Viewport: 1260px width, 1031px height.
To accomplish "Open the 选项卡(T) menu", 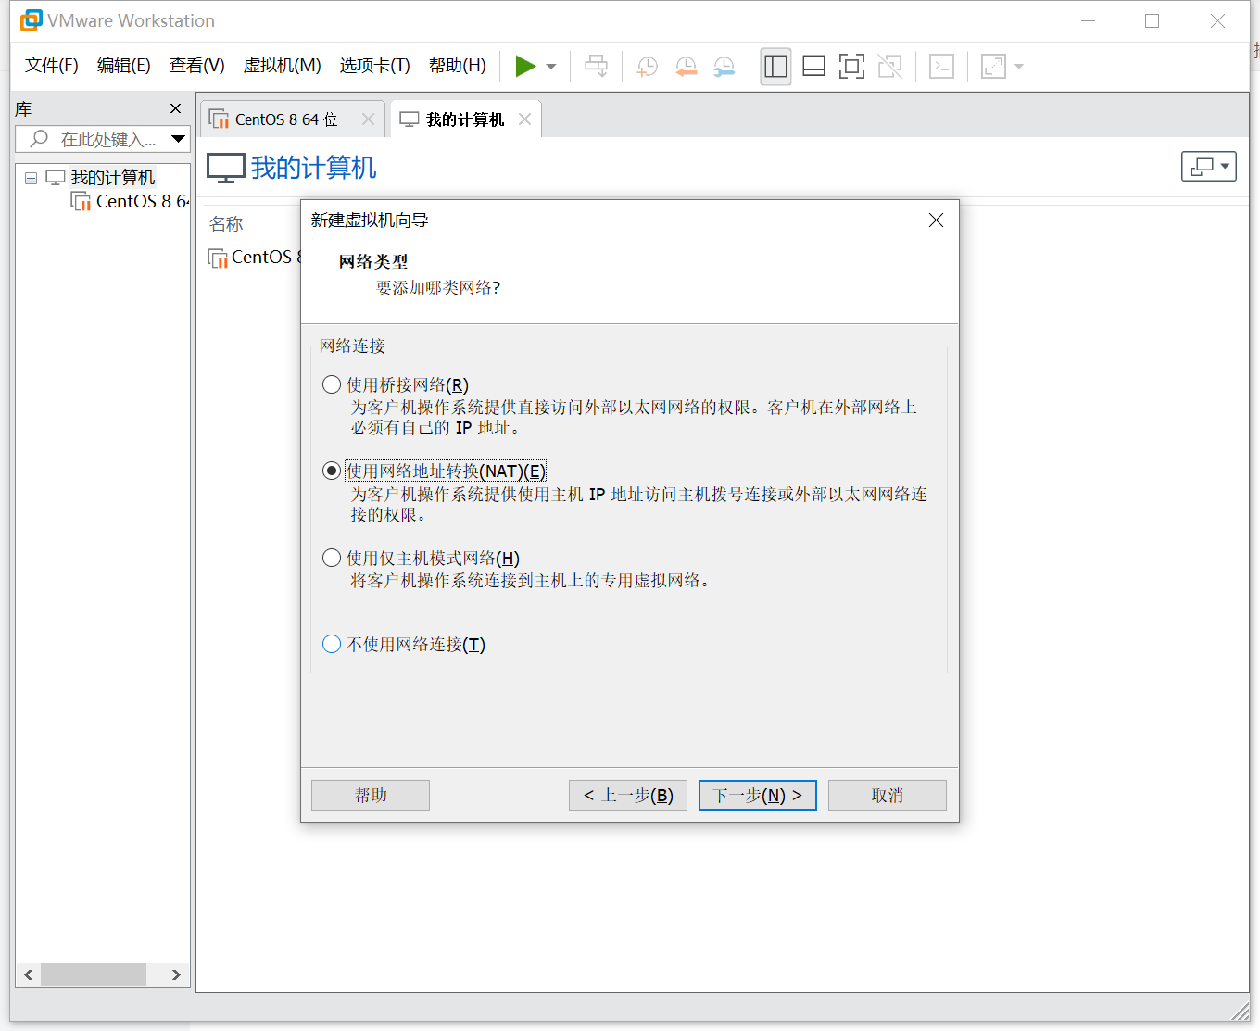I will point(374,66).
